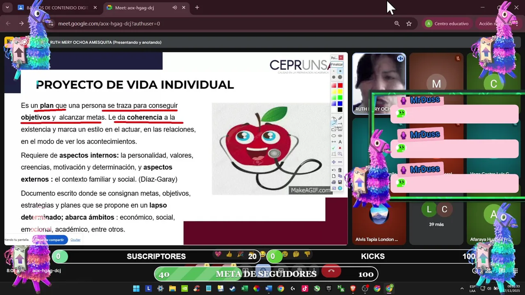Select the double-headed arrow tool
Viewport: 525px width, 295px height.
point(334,142)
